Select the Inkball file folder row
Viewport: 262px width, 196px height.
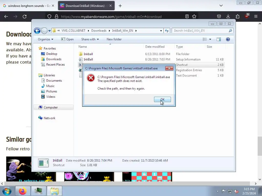151,54
